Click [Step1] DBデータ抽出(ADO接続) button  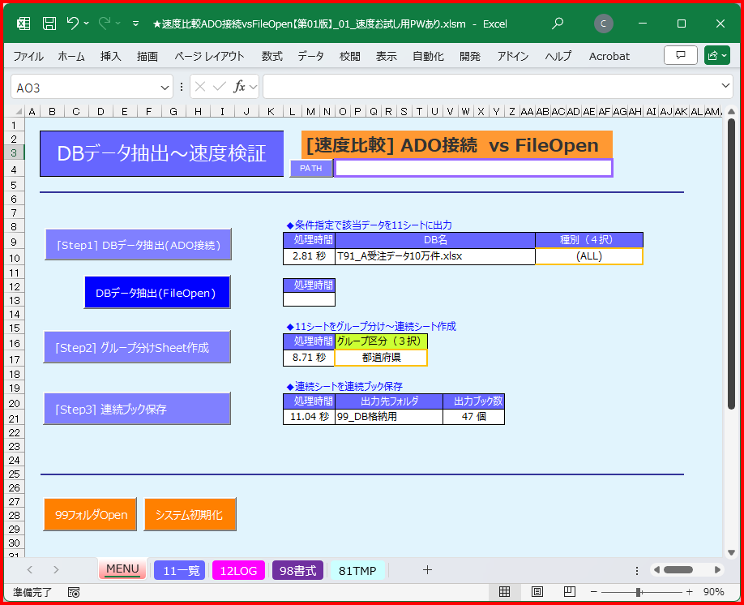(138, 245)
